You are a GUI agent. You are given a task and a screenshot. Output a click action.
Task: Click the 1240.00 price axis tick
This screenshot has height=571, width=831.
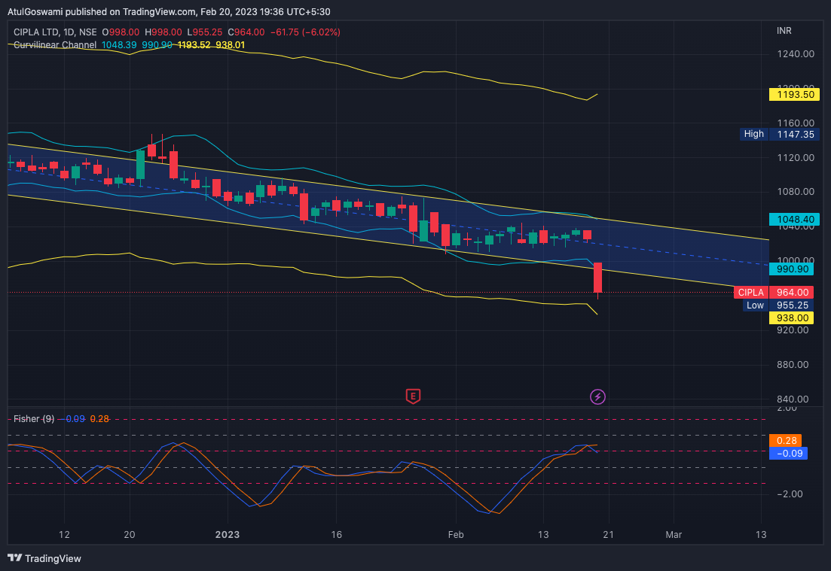(x=796, y=54)
